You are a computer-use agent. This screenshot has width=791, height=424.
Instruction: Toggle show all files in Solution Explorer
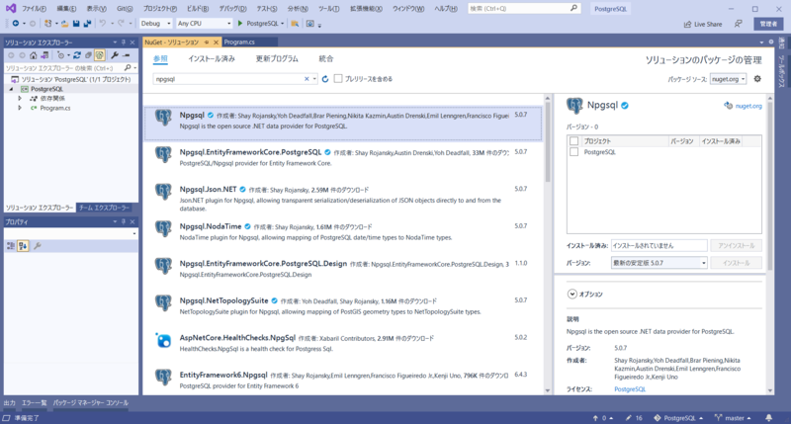pyautogui.click(x=100, y=55)
